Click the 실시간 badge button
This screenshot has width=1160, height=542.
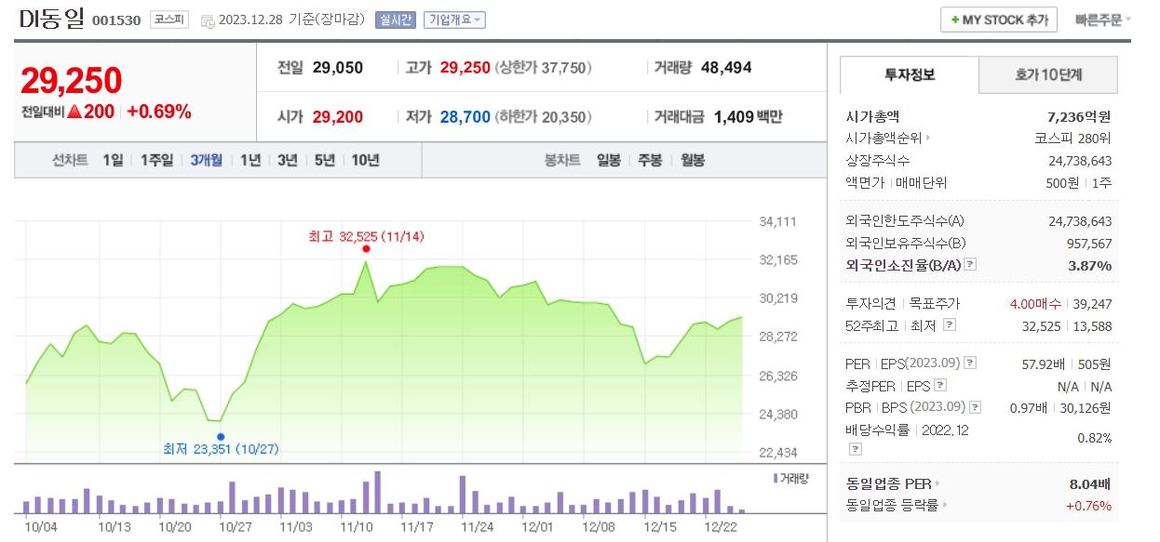tap(396, 20)
